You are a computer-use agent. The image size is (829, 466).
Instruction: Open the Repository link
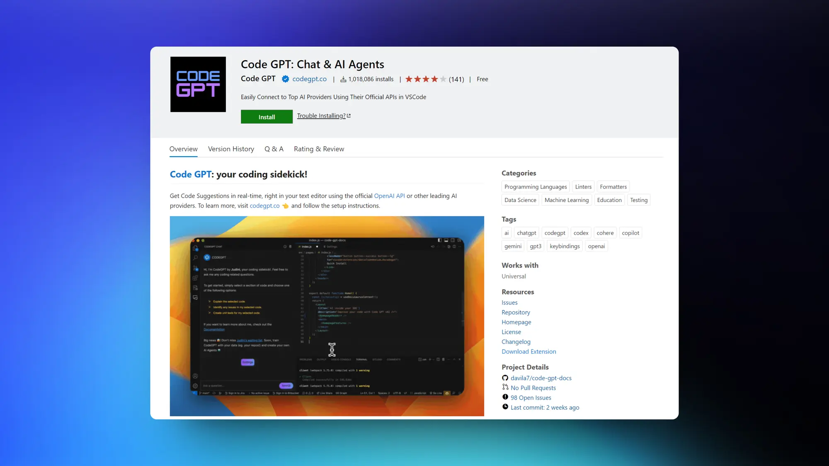516,312
